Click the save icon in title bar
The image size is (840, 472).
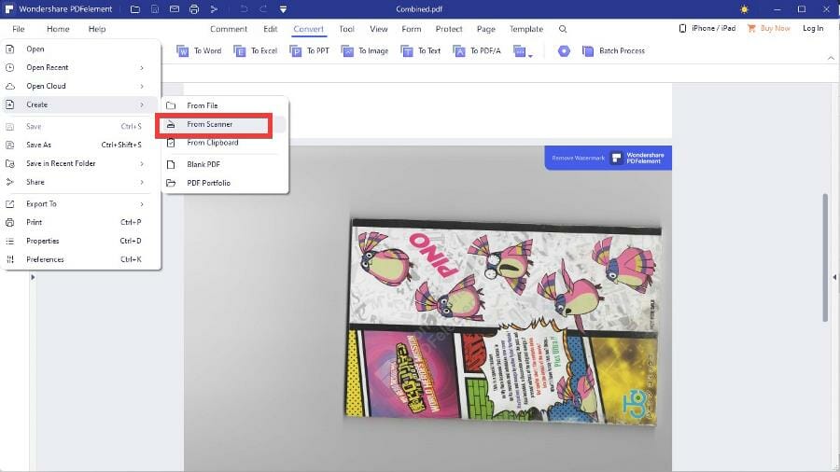point(154,9)
